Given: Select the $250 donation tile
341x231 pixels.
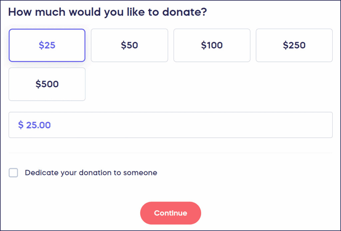Looking at the screenshot, I should tap(294, 45).
